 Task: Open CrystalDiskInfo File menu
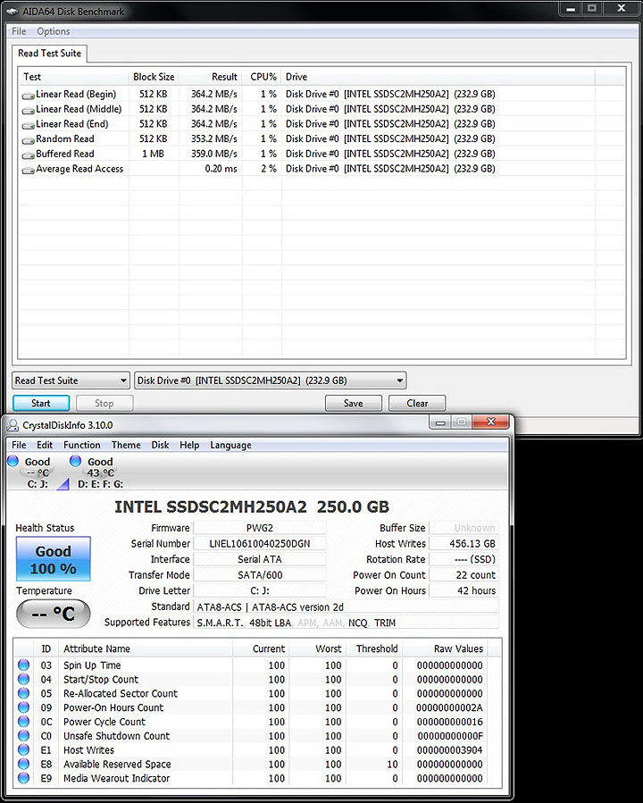(x=19, y=445)
